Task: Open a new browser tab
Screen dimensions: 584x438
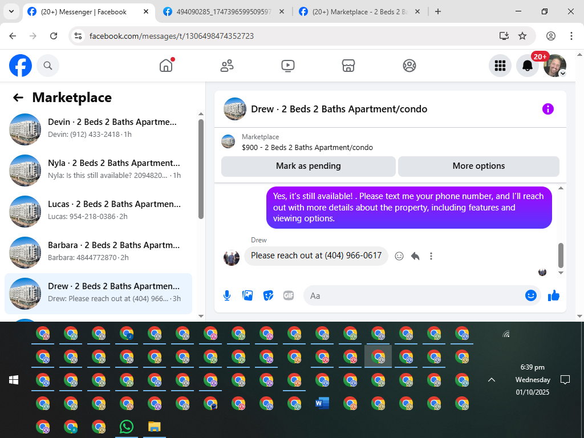Action: tap(438, 12)
